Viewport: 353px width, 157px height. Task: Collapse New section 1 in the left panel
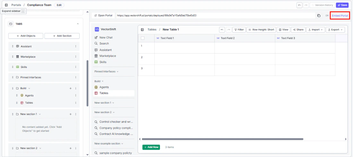tap(40, 114)
